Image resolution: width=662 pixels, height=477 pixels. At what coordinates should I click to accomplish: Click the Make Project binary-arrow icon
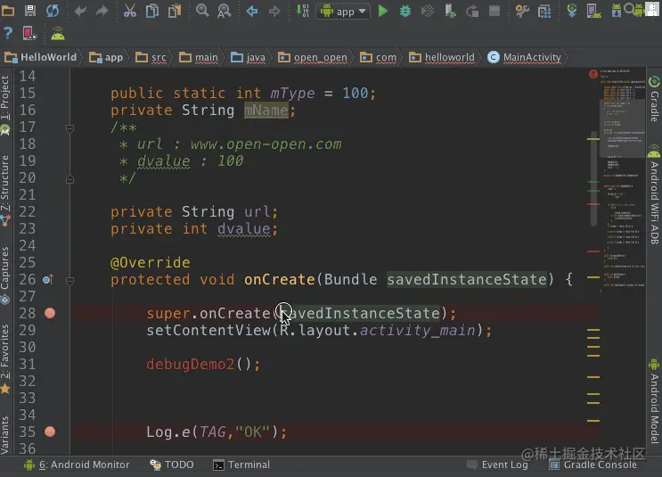tap(302, 11)
